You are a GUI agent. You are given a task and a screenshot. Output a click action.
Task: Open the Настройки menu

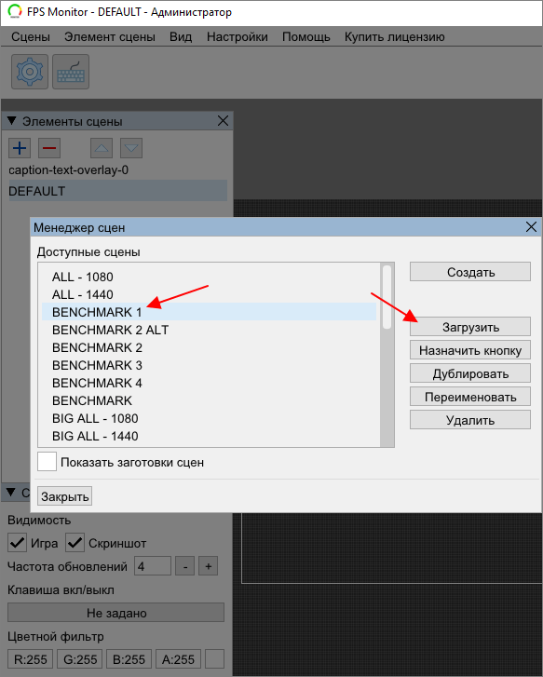pos(238,36)
